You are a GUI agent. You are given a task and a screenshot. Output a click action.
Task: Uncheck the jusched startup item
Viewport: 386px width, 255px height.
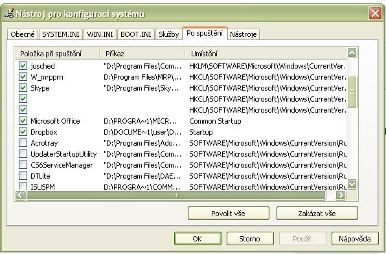[x=23, y=66]
